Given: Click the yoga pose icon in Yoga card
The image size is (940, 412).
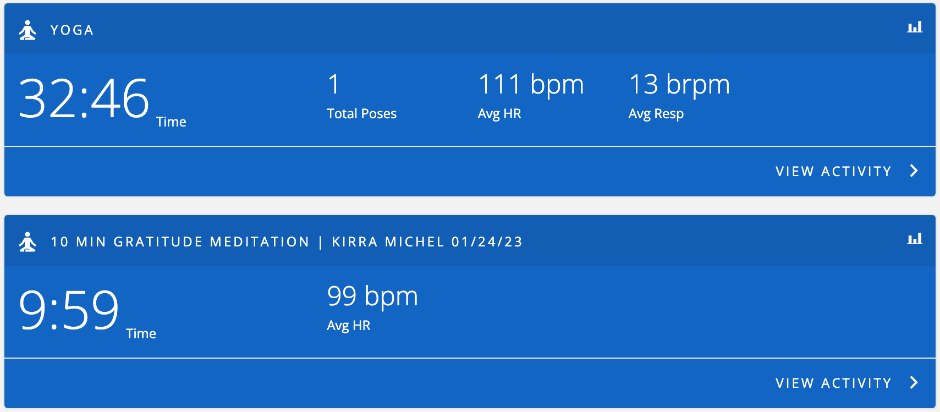Looking at the screenshot, I should (x=28, y=30).
